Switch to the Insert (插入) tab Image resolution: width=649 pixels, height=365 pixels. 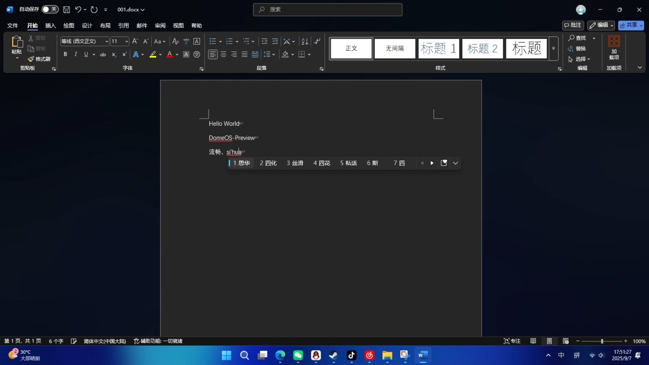[x=50, y=25]
